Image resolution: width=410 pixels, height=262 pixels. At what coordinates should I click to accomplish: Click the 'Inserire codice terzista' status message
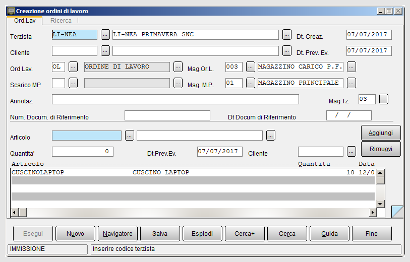(124, 249)
